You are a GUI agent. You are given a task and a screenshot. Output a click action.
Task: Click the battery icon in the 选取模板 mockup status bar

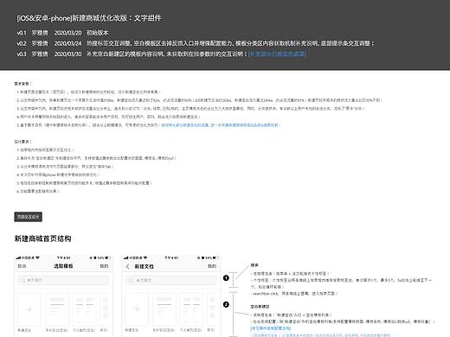(107, 258)
